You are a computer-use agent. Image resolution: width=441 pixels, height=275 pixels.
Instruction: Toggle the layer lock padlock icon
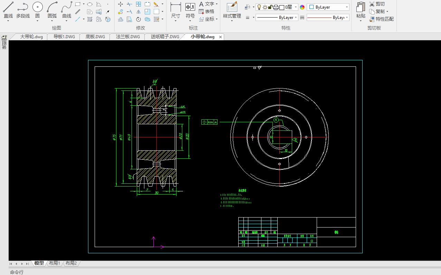coord(270,7)
